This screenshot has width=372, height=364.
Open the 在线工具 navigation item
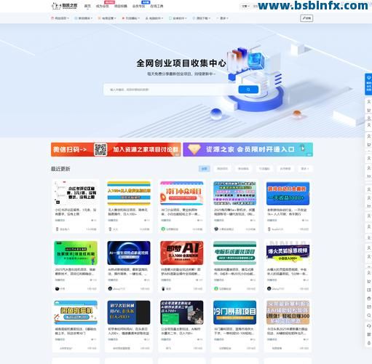click(x=157, y=6)
